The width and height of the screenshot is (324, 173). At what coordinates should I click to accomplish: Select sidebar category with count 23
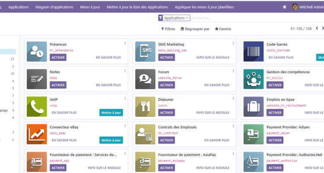(13, 59)
